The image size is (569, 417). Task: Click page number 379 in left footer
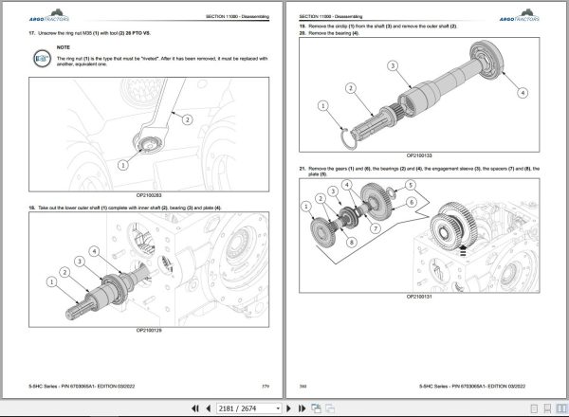[x=266, y=386]
